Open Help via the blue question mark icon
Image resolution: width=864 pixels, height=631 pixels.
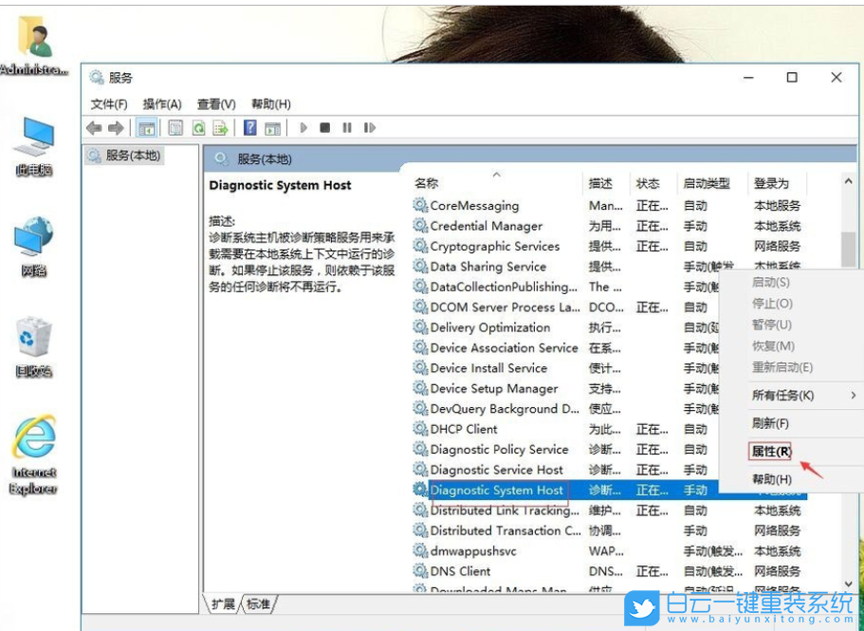(249, 128)
